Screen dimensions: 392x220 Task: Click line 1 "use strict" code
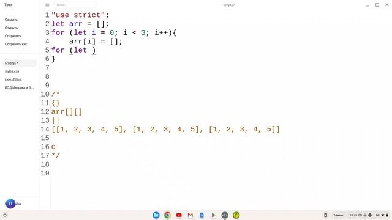(x=80, y=15)
